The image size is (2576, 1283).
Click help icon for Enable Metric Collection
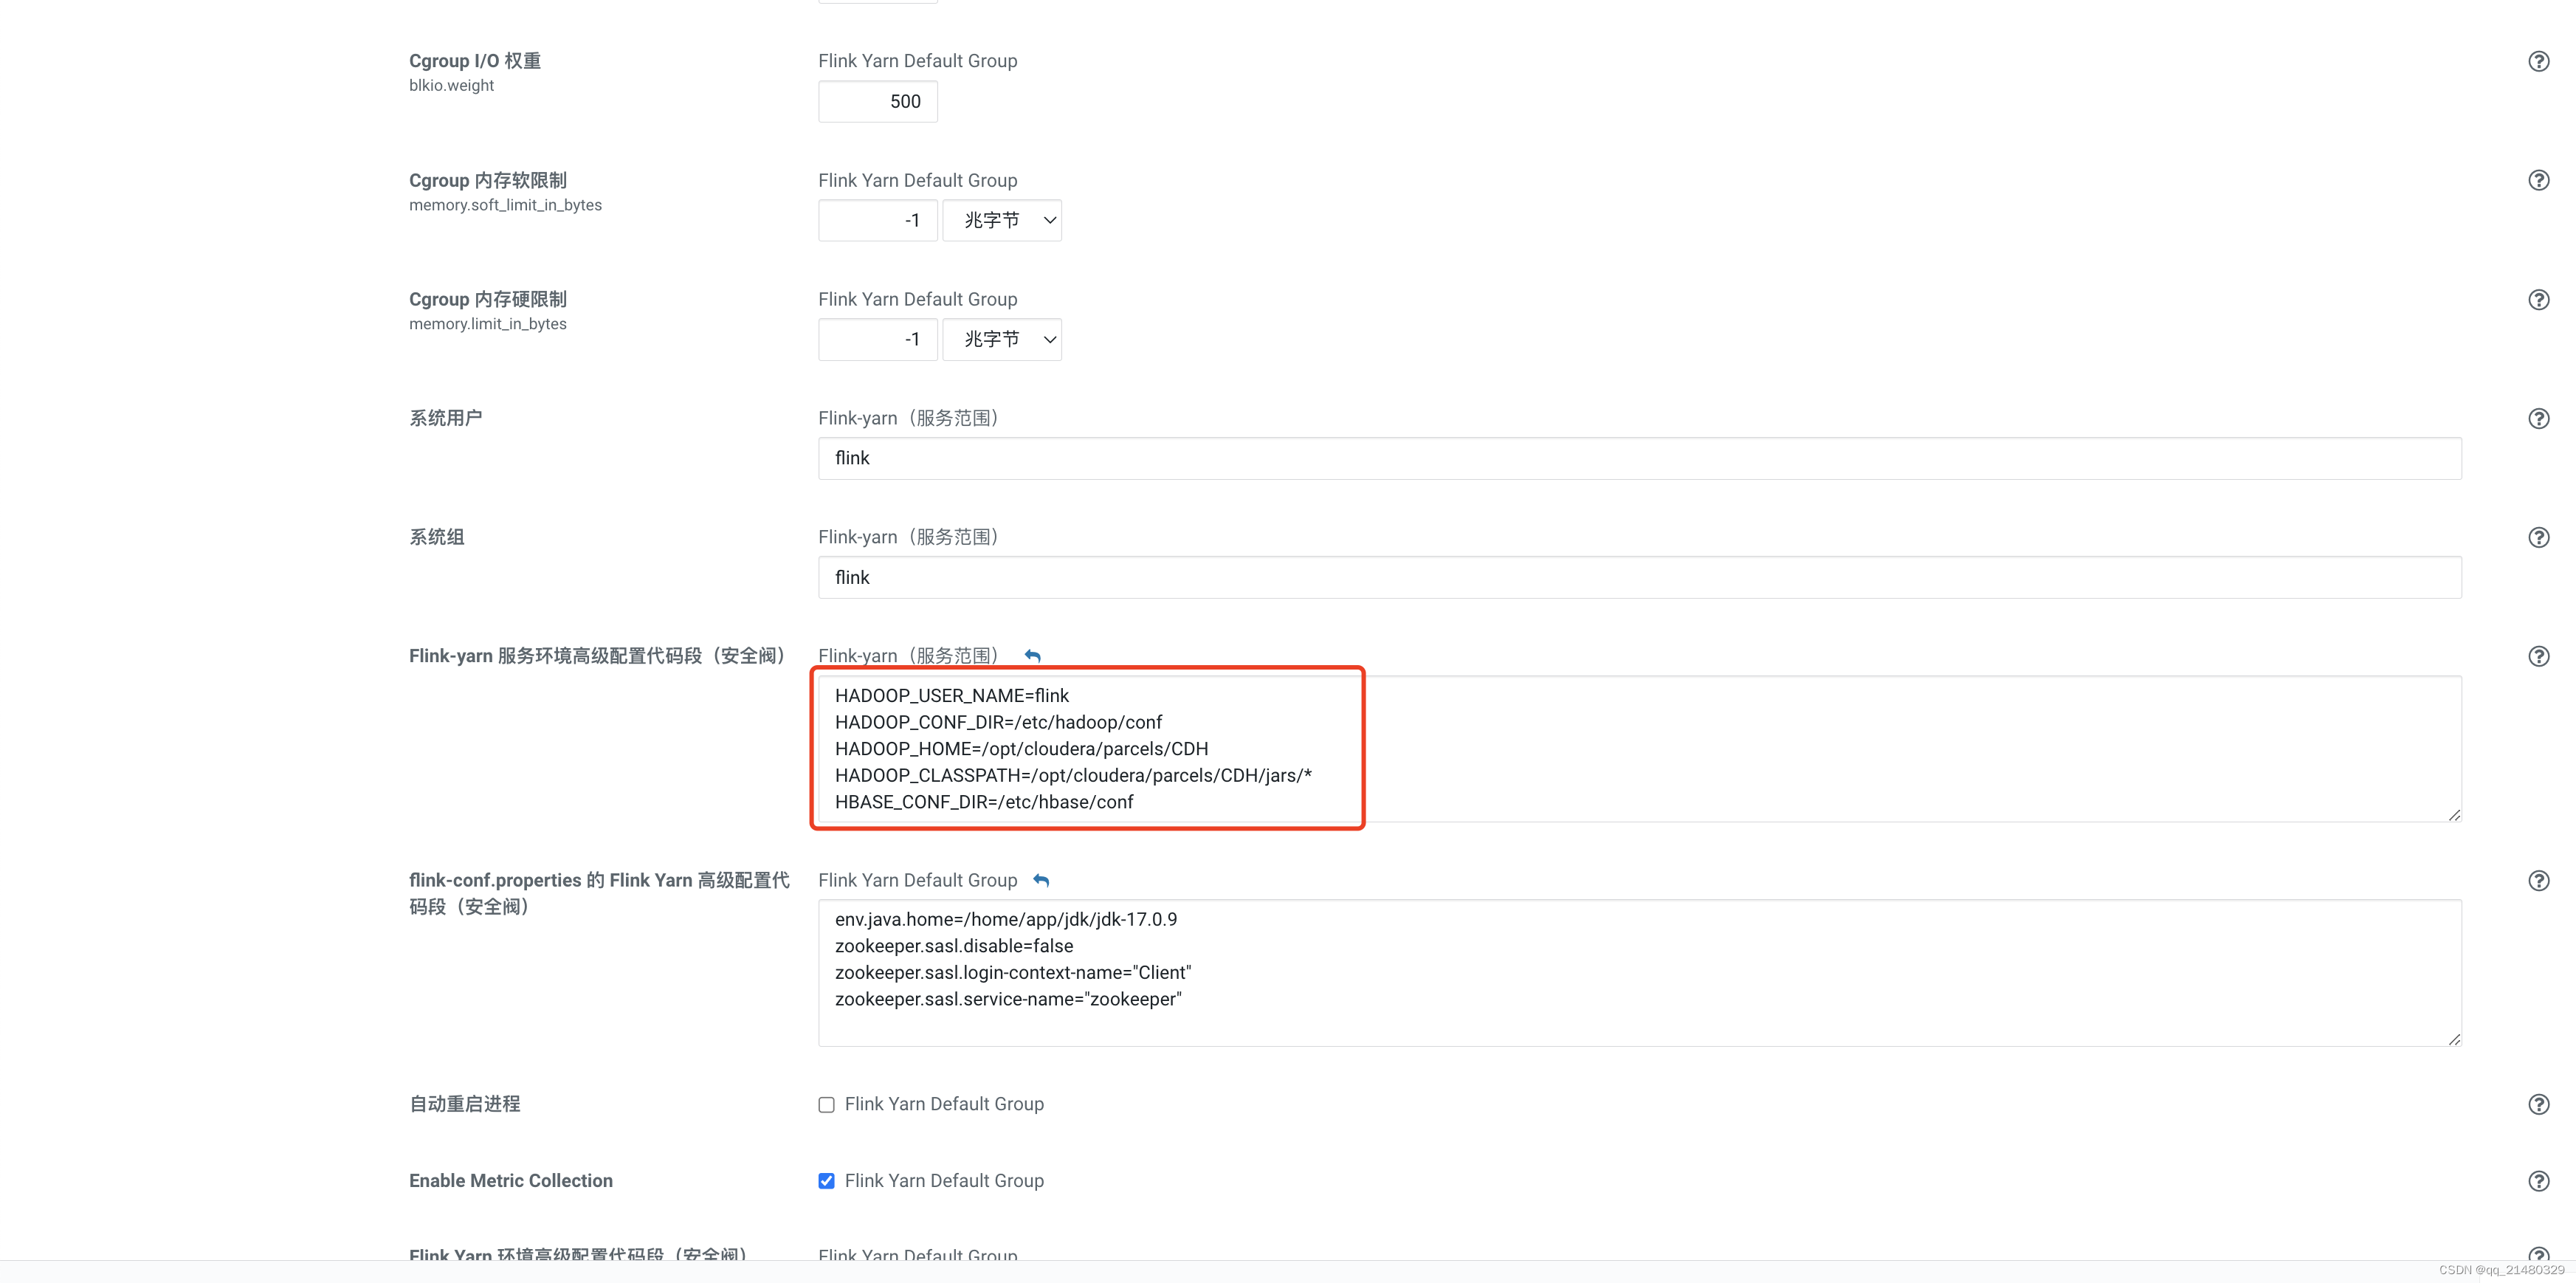pyautogui.click(x=2539, y=1181)
